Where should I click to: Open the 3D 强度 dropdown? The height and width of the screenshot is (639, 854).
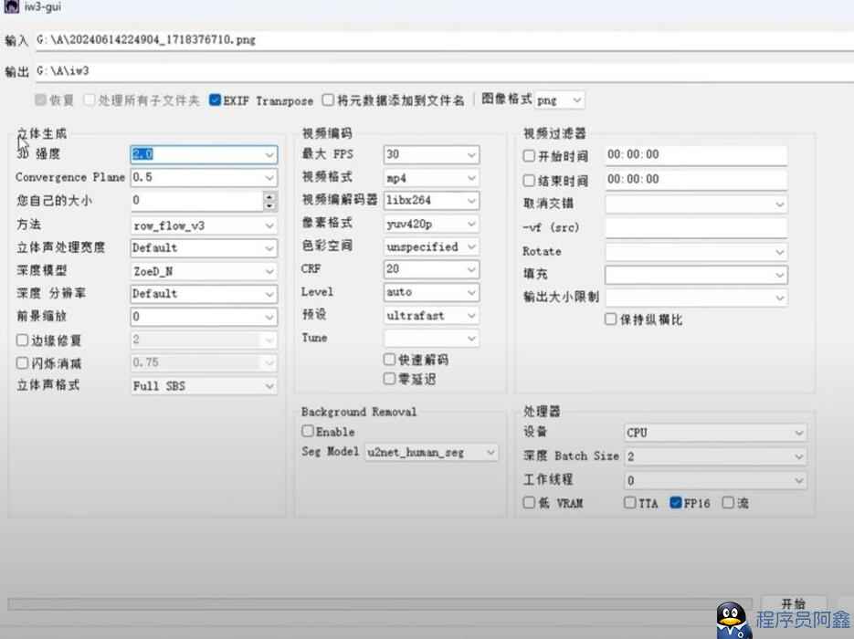point(204,154)
